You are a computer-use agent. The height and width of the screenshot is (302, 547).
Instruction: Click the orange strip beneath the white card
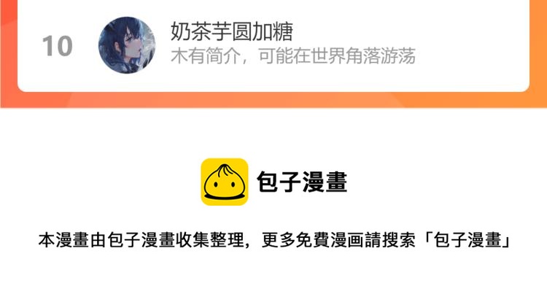[273, 100]
